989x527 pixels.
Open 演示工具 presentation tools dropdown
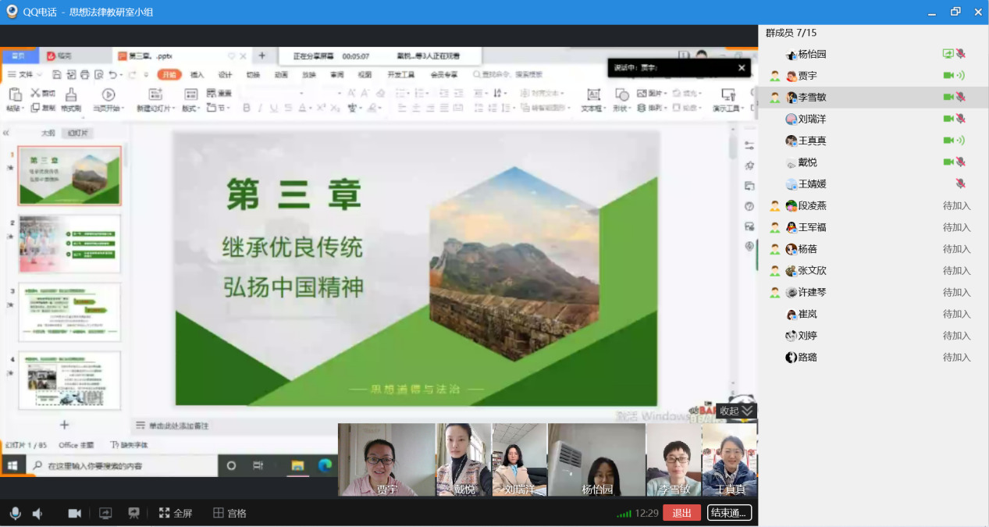click(728, 109)
